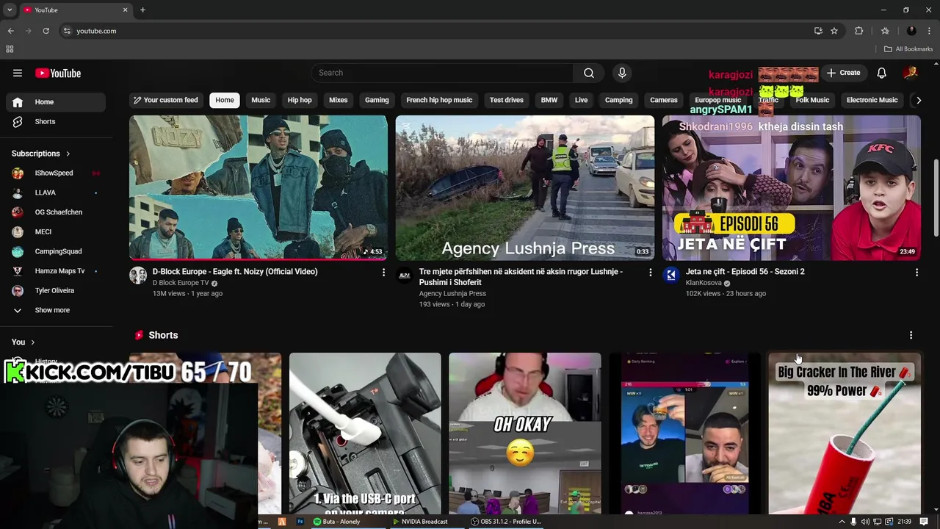The width and height of the screenshot is (940, 529).
Task: Select the Live filter chip
Action: point(581,100)
